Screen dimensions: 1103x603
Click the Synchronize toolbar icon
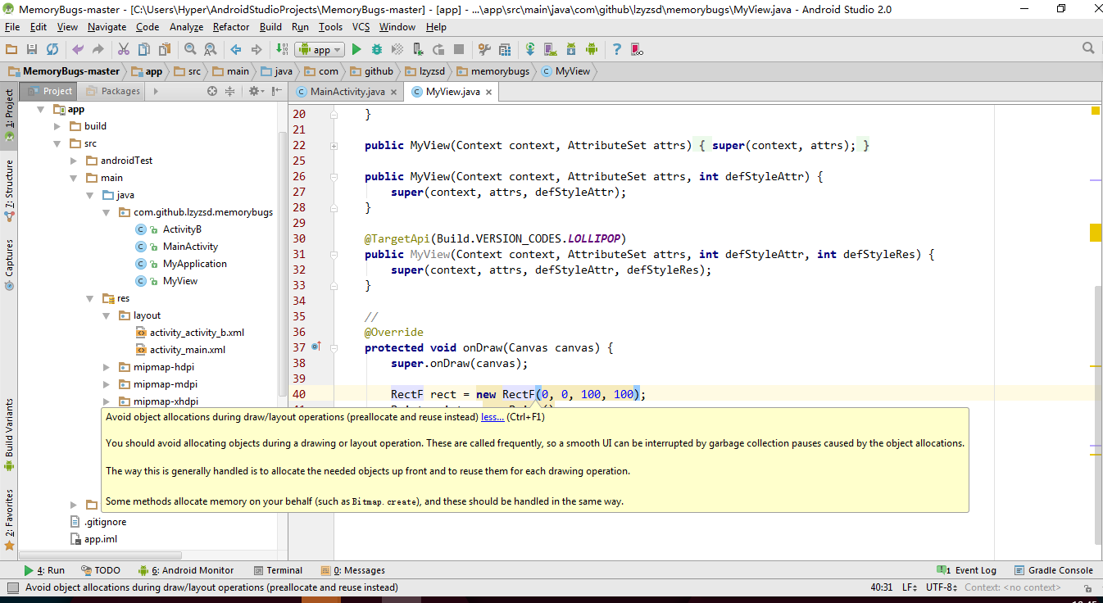(x=52, y=49)
